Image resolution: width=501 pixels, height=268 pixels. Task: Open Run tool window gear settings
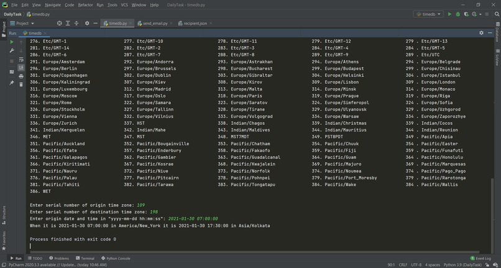[x=481, y=33]
